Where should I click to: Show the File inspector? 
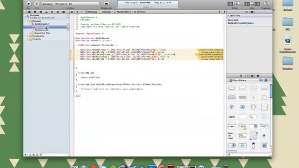246,12
